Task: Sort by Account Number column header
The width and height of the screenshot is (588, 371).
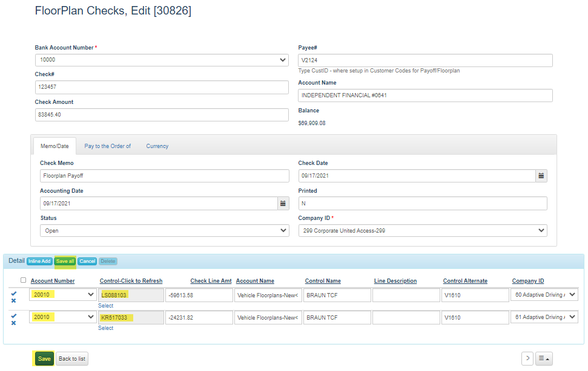Action: point(53,281)
